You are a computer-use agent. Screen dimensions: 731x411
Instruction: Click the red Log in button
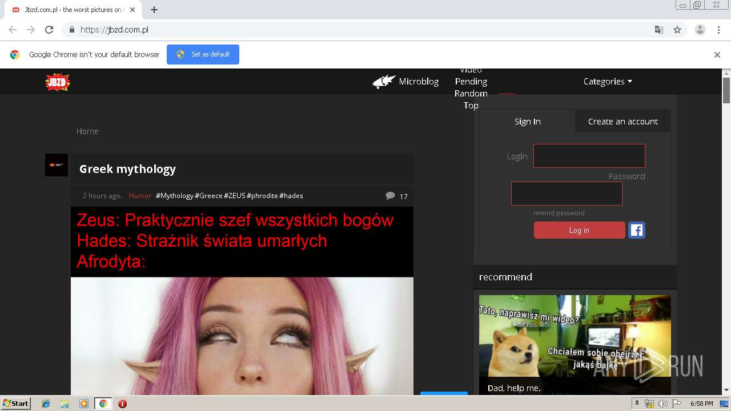(579, 230)
